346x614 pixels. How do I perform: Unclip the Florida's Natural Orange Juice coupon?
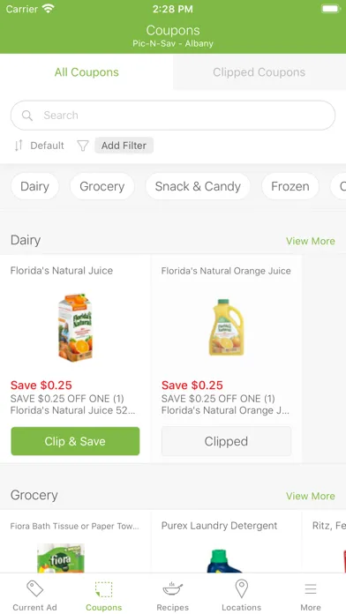226,441
